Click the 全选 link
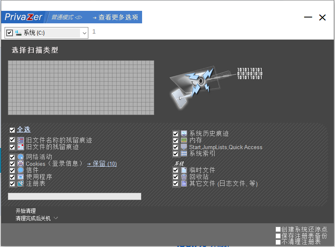This screenshot has width=335, height=247. click(x=24, y=130)
